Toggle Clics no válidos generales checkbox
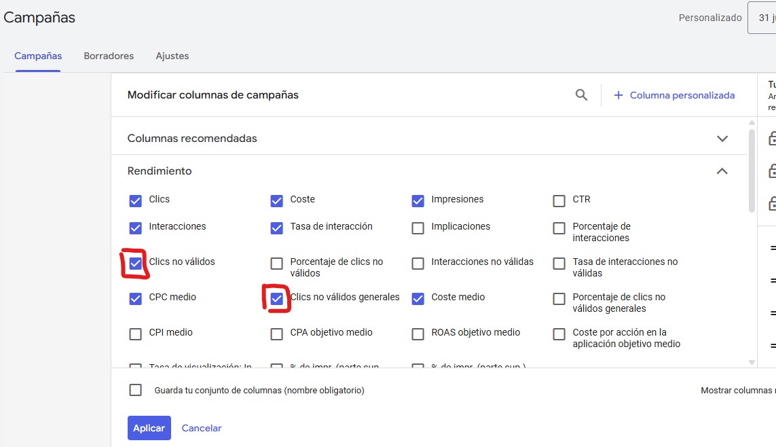This screenshot has height=447, width=776. [276, 298]
